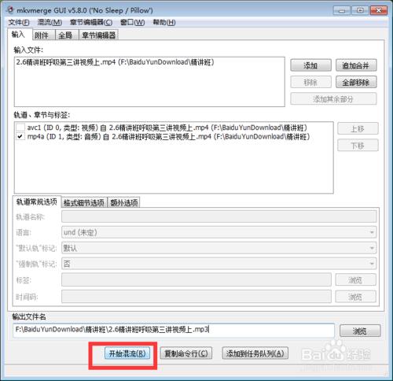Screen dimensions: 393x381
Task: Click the 添加其余部分 button
Action: tap(333, 99)
